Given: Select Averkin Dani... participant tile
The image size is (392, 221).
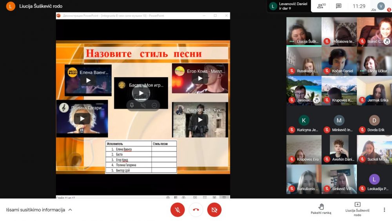Looking at the screenshot, I should click(339, 150).
